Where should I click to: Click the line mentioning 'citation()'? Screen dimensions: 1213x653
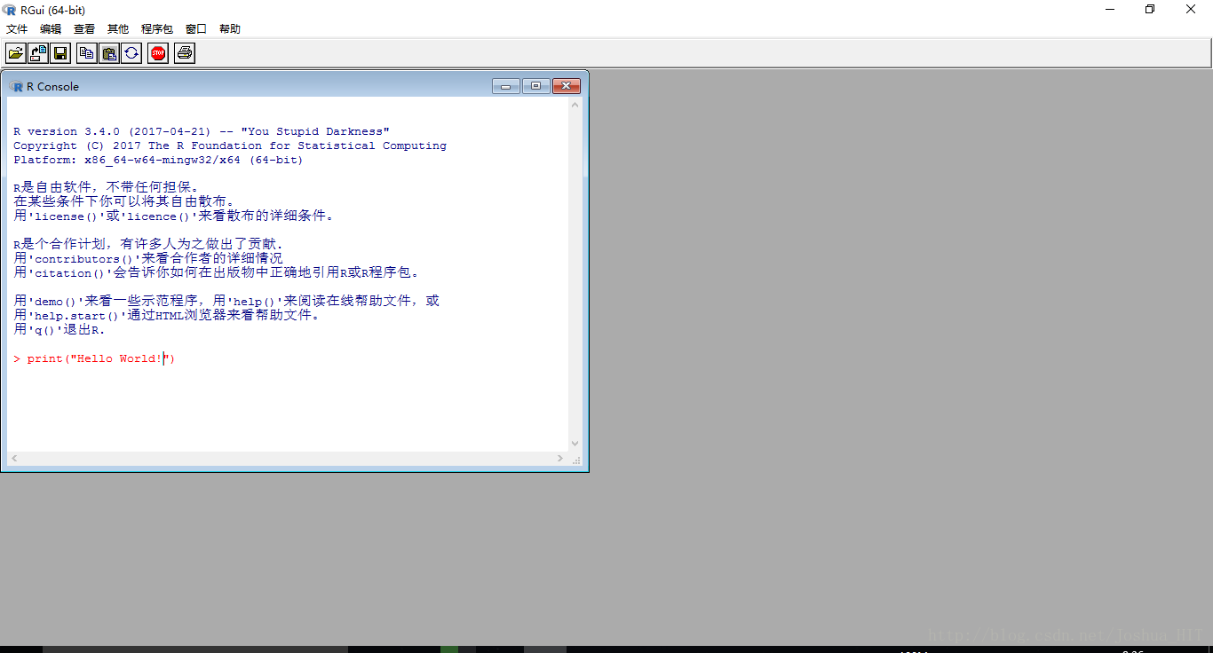tap(217, 272)
